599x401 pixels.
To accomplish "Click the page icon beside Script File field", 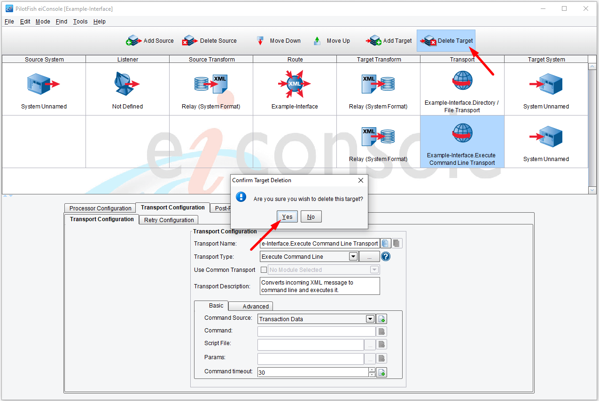I will (x=382, y=345).
